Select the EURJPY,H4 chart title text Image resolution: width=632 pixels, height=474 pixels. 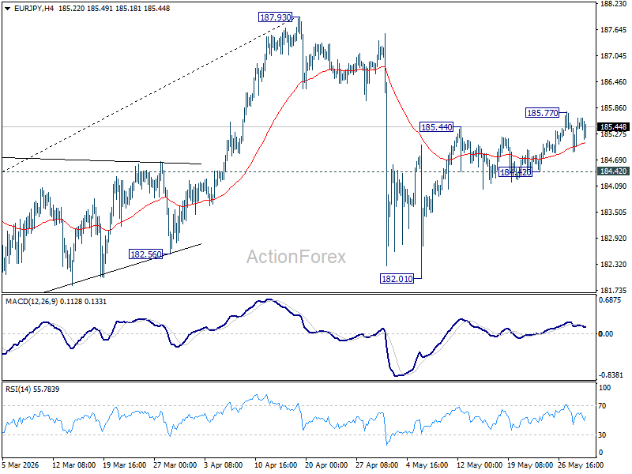coord(33,9)
